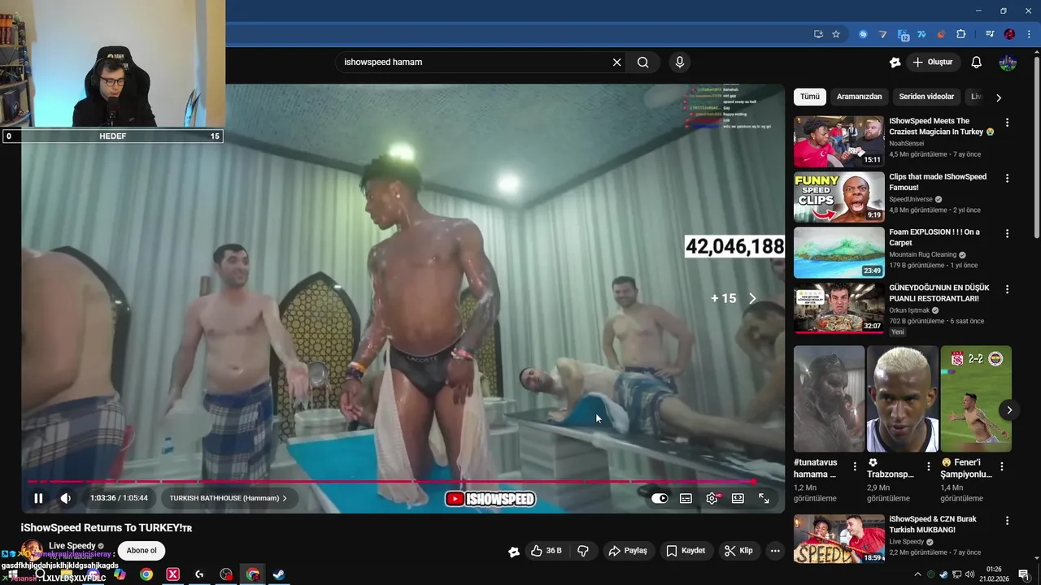Viewport: 1041px width, 585px height.
Task: Like the video with the 36 B thumbs-up
Action: click(x=547, y=551)
